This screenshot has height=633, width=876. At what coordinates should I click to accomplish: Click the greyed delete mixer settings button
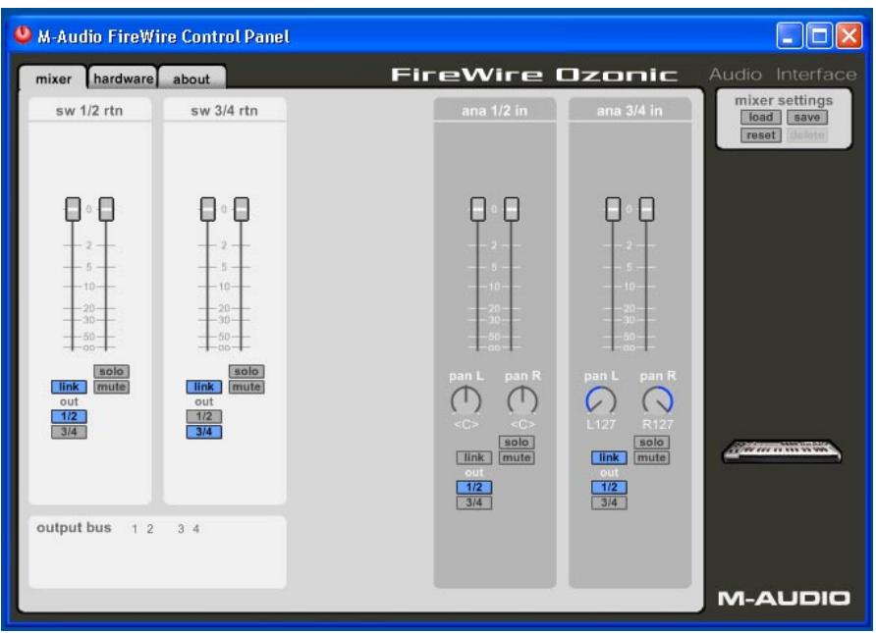point(806,135)
